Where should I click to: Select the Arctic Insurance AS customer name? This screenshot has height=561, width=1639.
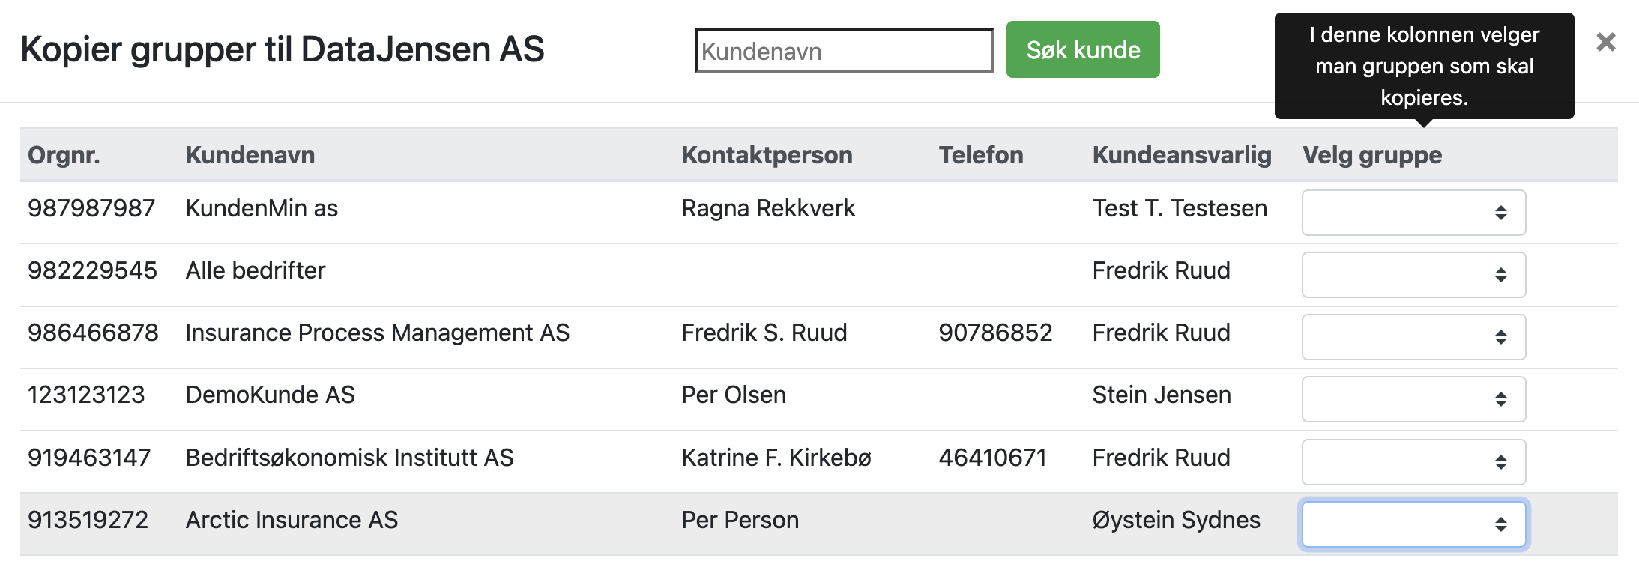click(x=292, y=520)
